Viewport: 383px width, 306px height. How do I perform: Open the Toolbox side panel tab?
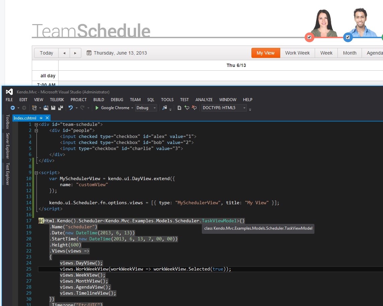8,122
